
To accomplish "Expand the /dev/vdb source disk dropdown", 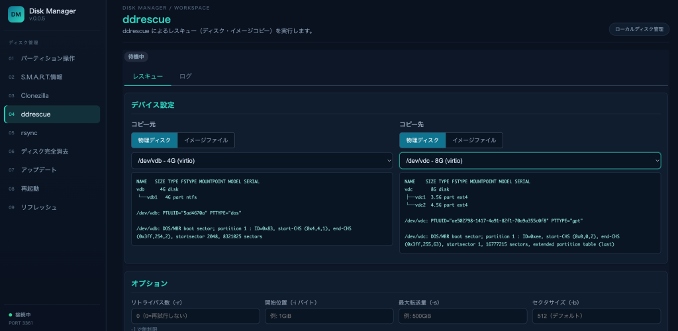I will [x=262, y=161].
